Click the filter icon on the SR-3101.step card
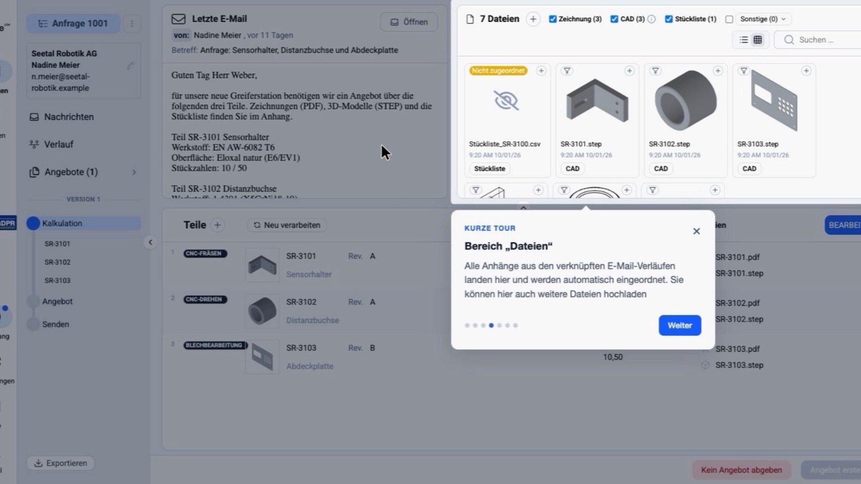 [567, 70]
